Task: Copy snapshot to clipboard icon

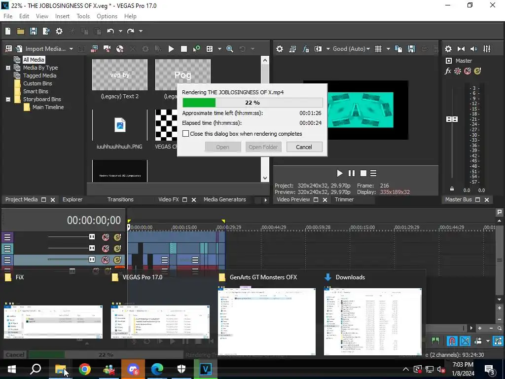Action: (x=398, y=49)
